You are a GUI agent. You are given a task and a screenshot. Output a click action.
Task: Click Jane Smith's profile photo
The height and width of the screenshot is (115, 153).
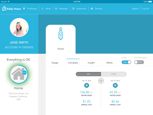[19, 27]
